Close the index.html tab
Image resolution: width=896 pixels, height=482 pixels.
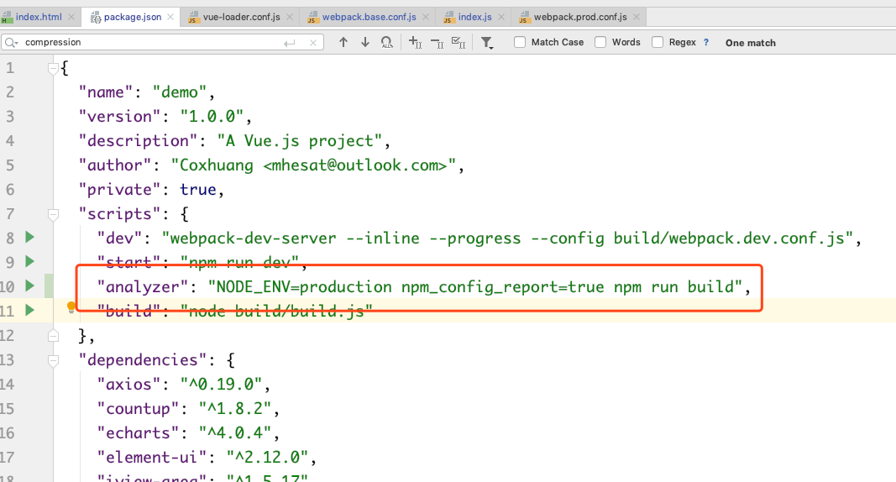click(71, 17)
